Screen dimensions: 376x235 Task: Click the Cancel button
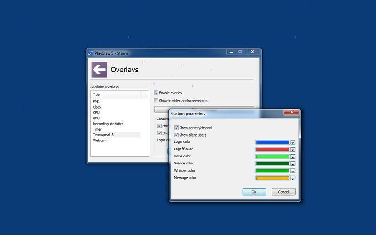pyautogui.click(x=283, y=192)
